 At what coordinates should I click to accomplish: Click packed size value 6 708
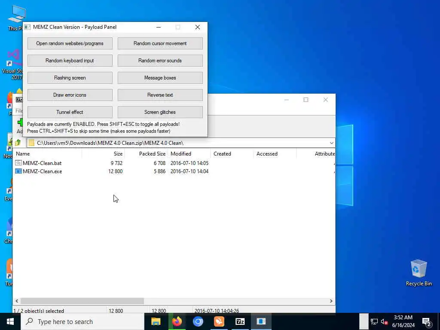click(x=160, y=163)
